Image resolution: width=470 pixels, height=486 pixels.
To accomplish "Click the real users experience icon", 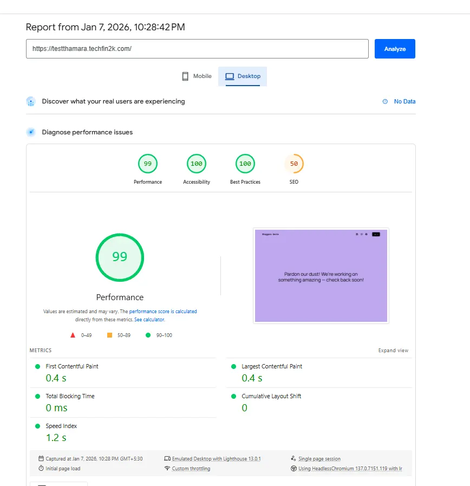I will pyautogui.click(x=31, y=101).
